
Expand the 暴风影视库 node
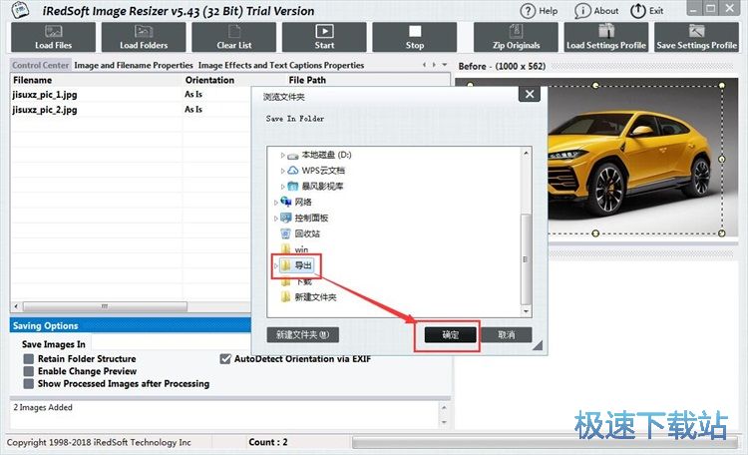tap(282, 187)
